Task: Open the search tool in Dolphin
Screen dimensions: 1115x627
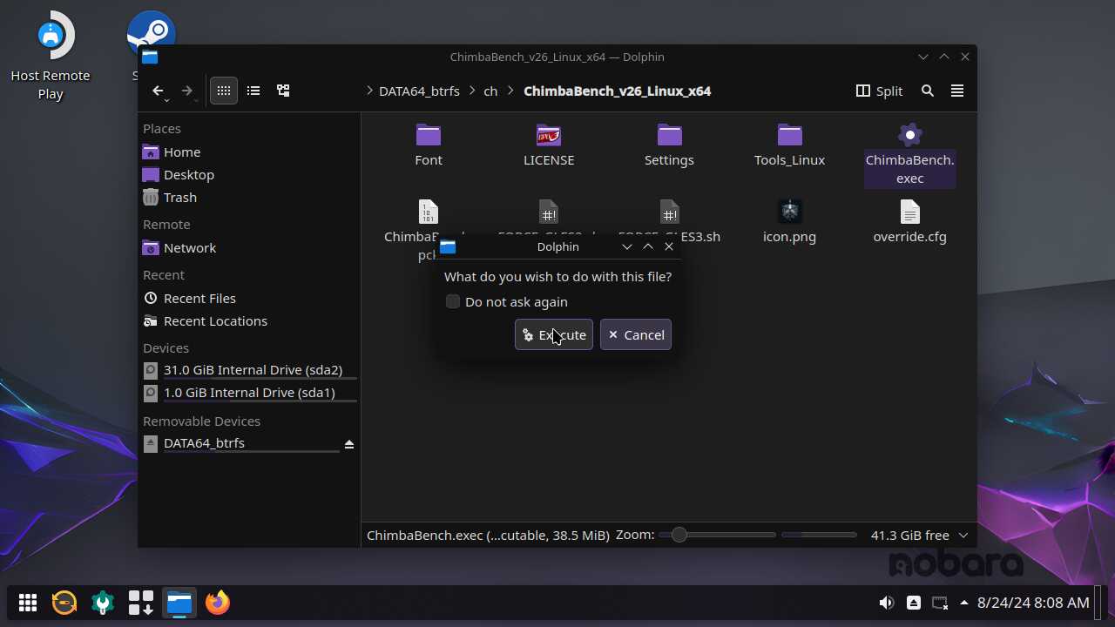Action: coord(928,91)
